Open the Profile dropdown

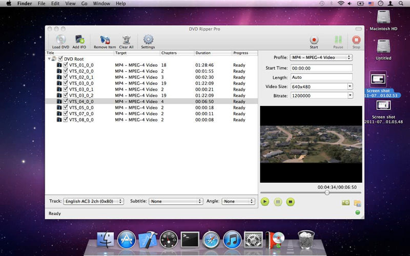coord(321,57)
